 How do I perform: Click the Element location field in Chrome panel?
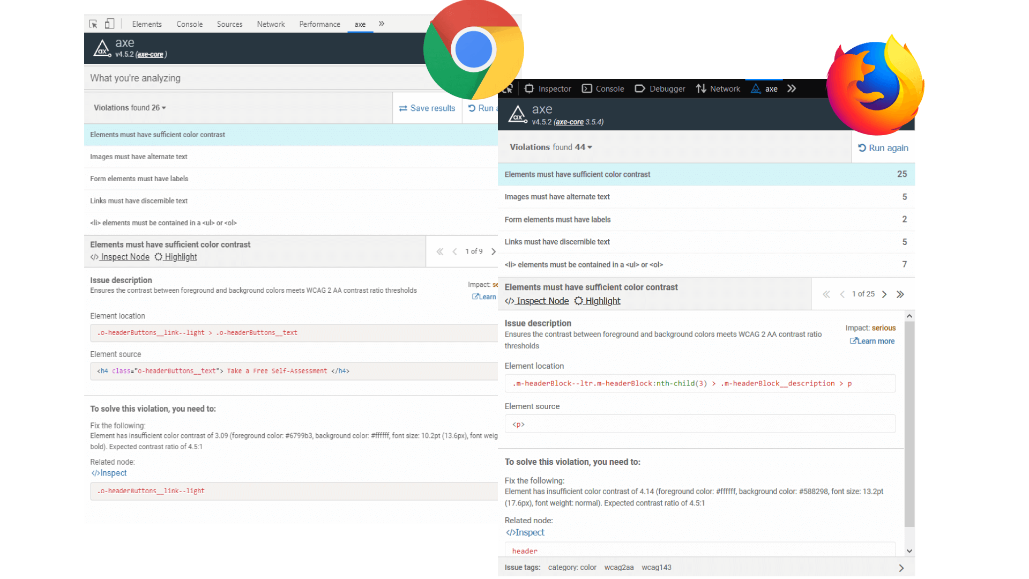(294, 333)
